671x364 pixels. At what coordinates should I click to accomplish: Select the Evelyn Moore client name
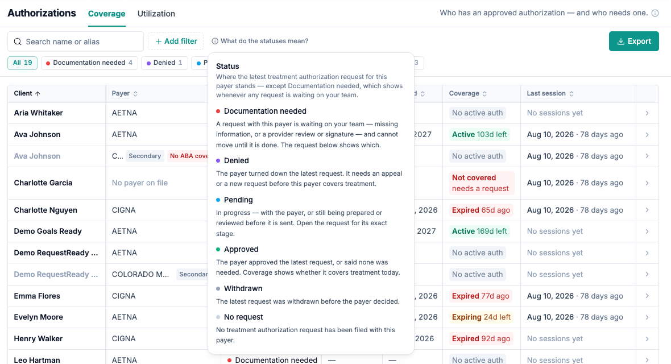39,317
